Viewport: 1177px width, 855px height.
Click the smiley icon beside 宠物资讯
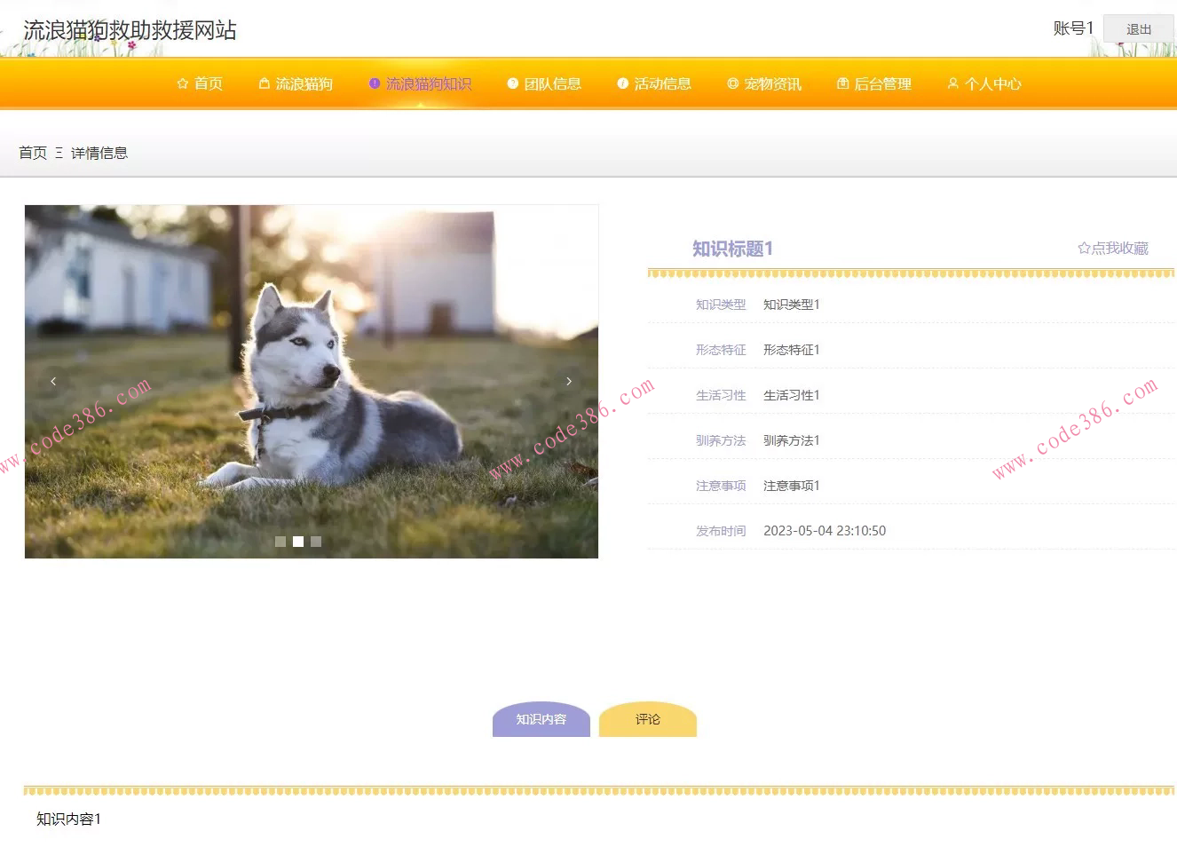[733, 83]
